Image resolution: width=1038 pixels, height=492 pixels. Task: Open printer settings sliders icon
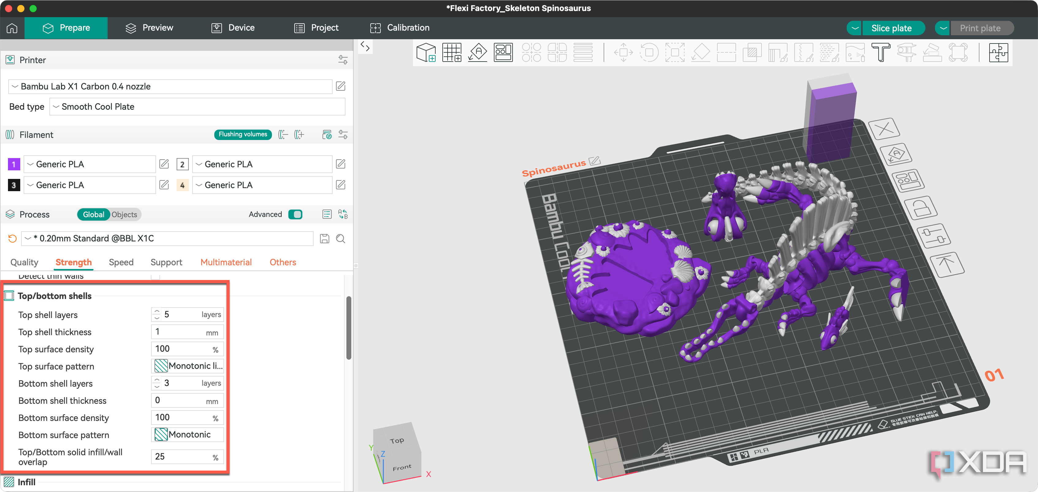point(343,60)
